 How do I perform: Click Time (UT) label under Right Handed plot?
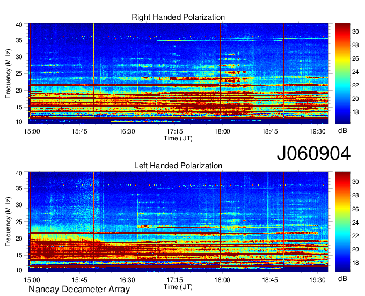178,138
